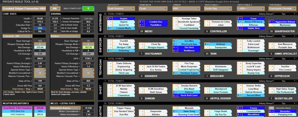The width and height of the screenshot is (298, 117).
Task: Open primary weapon dropdown Contractor .308
Action: coord(17,36)
